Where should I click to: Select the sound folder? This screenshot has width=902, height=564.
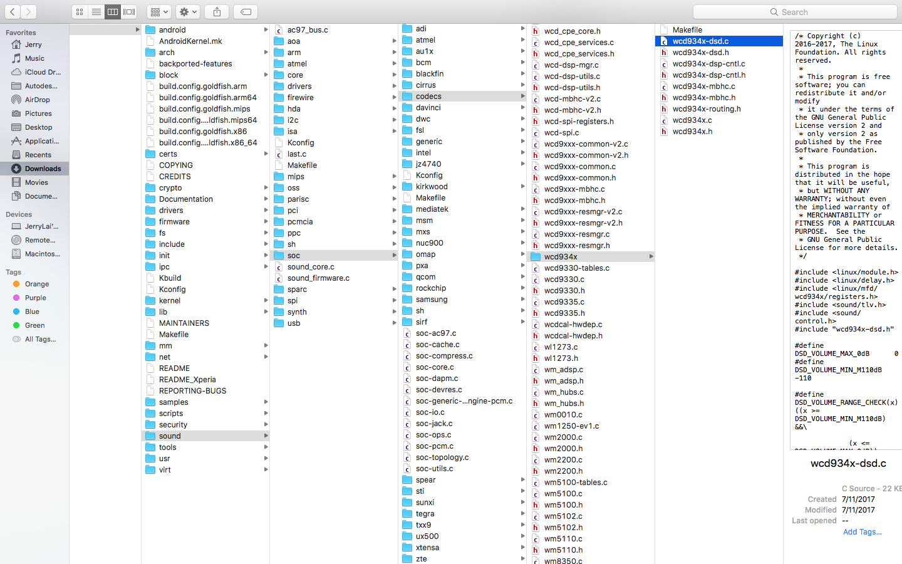point(205,436)
